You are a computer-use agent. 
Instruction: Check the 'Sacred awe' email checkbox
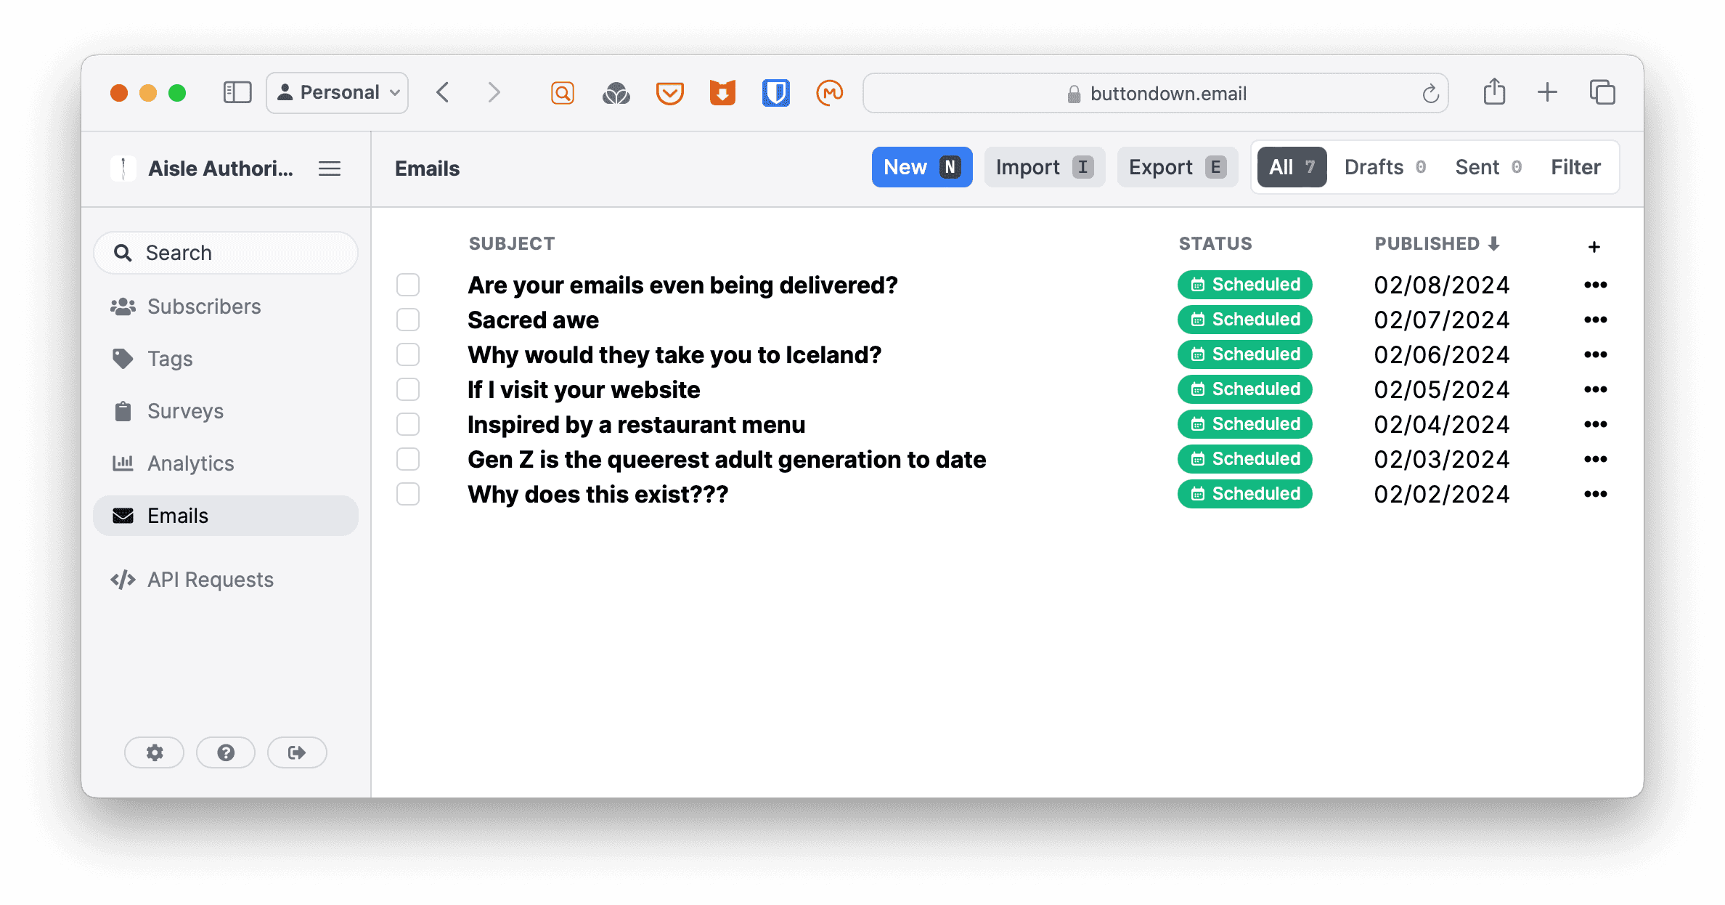[408, 320]
